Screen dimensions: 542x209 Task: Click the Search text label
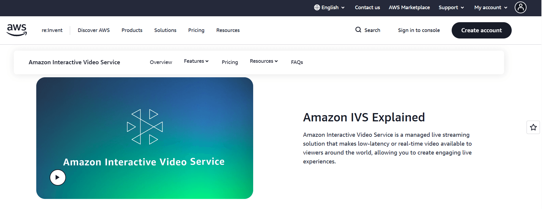pyautogui.click(x=372, y=30)
